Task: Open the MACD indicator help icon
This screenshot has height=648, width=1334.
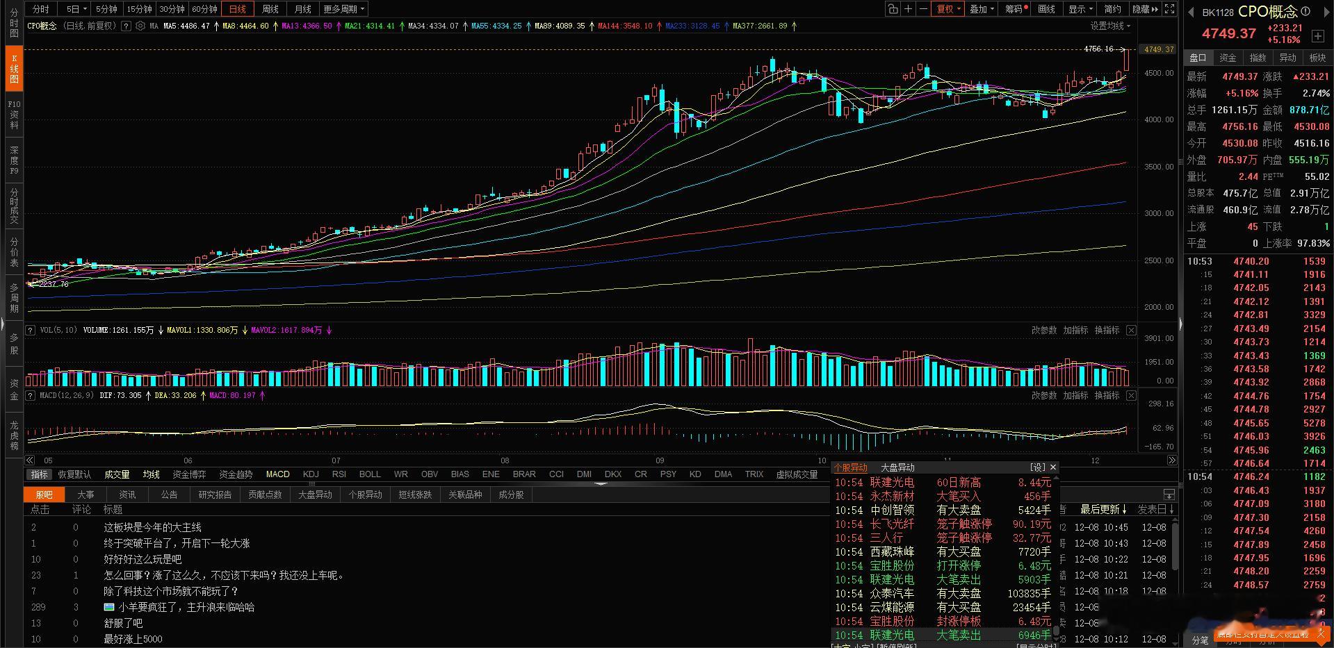Action: [31, 395]
